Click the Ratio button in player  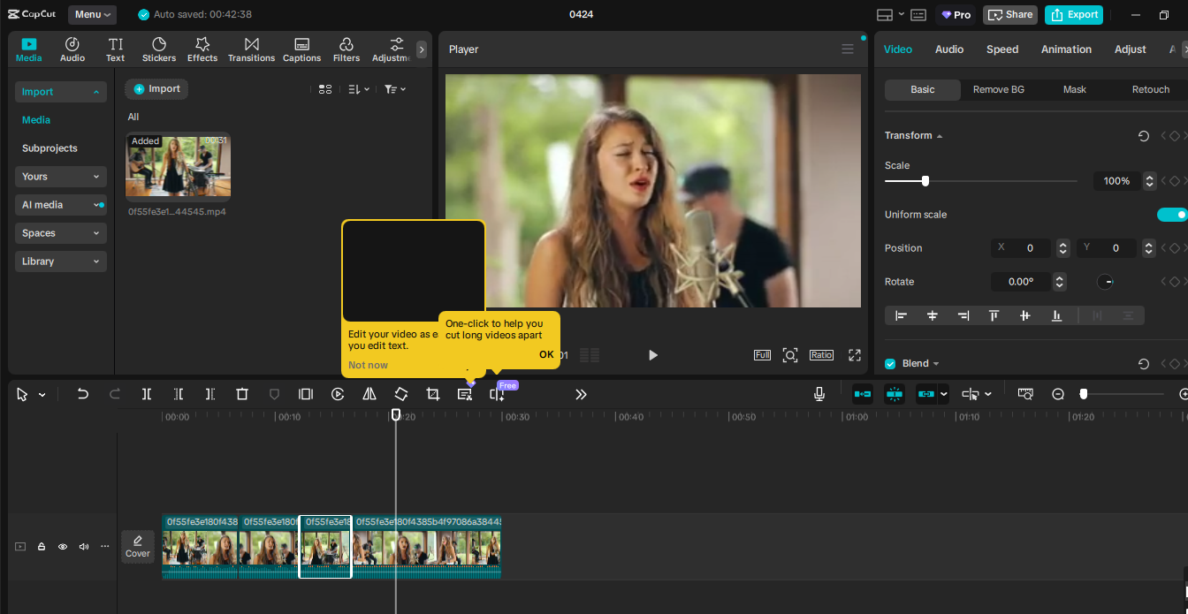(x=821, y=355)
